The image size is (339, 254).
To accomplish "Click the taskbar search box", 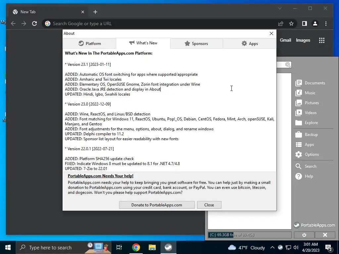I will pyautogui.click(x=64, y=247).
